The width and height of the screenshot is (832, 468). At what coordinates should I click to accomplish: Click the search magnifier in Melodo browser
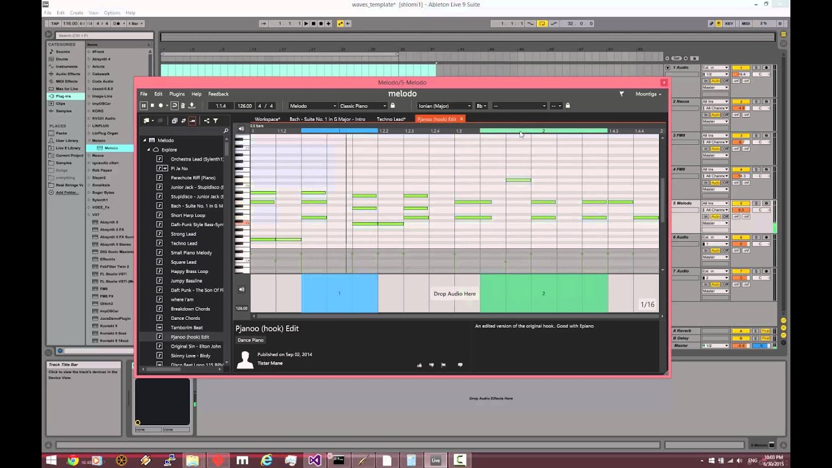click(x=226, y=131)
